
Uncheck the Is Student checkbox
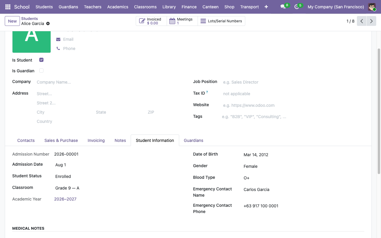pyautogui.click(x=41, y=60)
